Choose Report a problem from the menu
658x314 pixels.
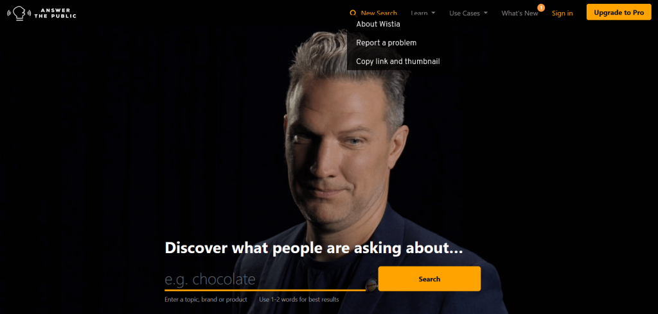[386, 43]
